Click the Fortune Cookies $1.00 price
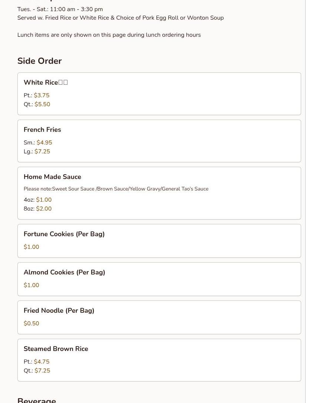This screenshot has width=313, height=403. tap(31, 247)
